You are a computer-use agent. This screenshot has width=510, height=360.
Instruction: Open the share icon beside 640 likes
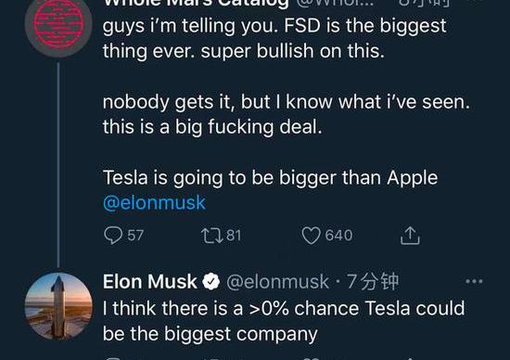410,235
